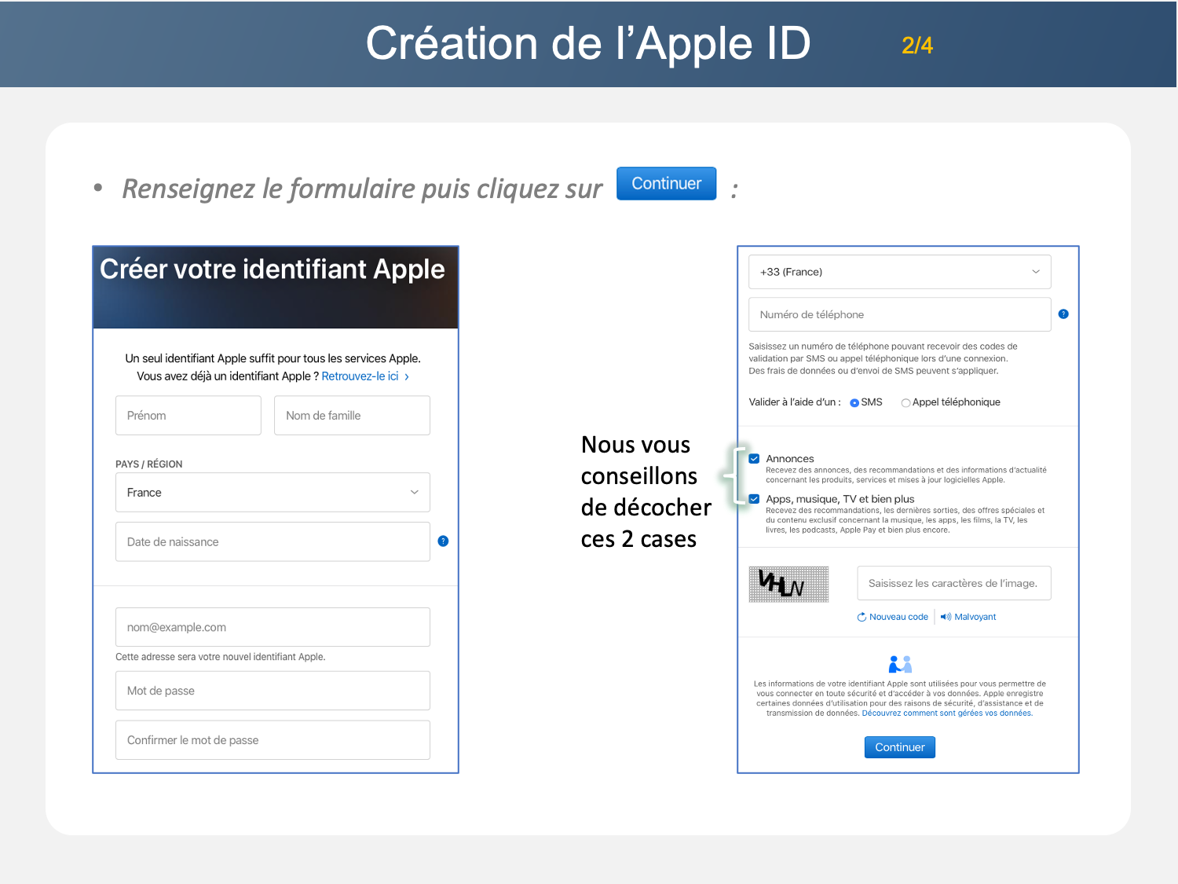Click the Saisissez les caractères de l'image field
Screen dimensions: 1178x884
[x=953, y=583]
